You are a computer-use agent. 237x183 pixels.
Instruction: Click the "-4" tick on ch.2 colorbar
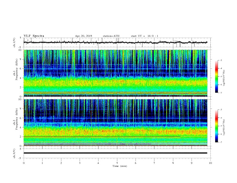221,118
